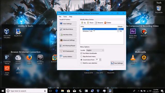Open Edit Boot Menu section
Image resolution: width=165 pixels, height=93 pixels.
pos(68,29)
